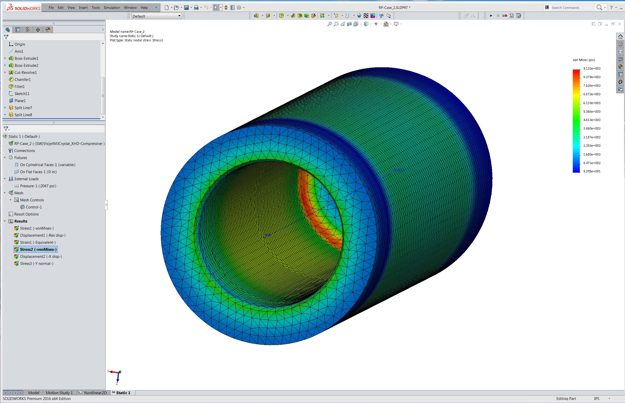Click the Previous View icon

343,24
